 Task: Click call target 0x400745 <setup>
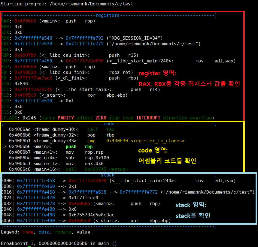(x=106, y=169)
